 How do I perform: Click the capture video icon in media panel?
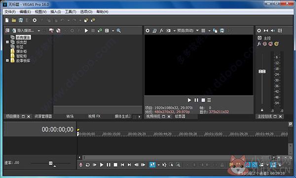(x=51, y=31)
